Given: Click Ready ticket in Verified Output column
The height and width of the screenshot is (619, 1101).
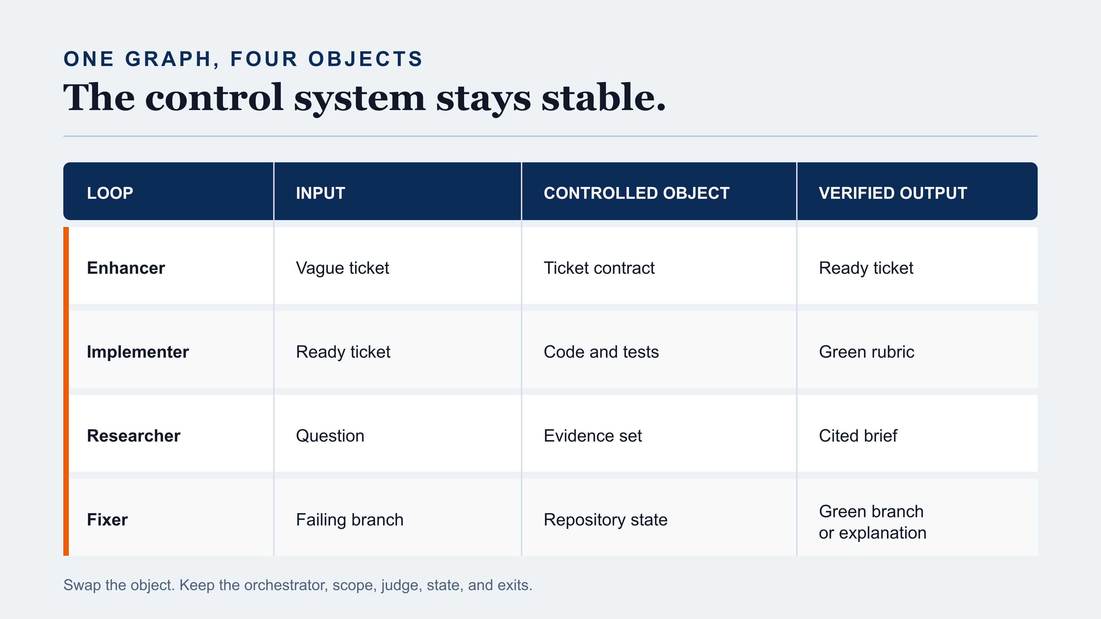Looking at the screenshot, I should 866,268.
